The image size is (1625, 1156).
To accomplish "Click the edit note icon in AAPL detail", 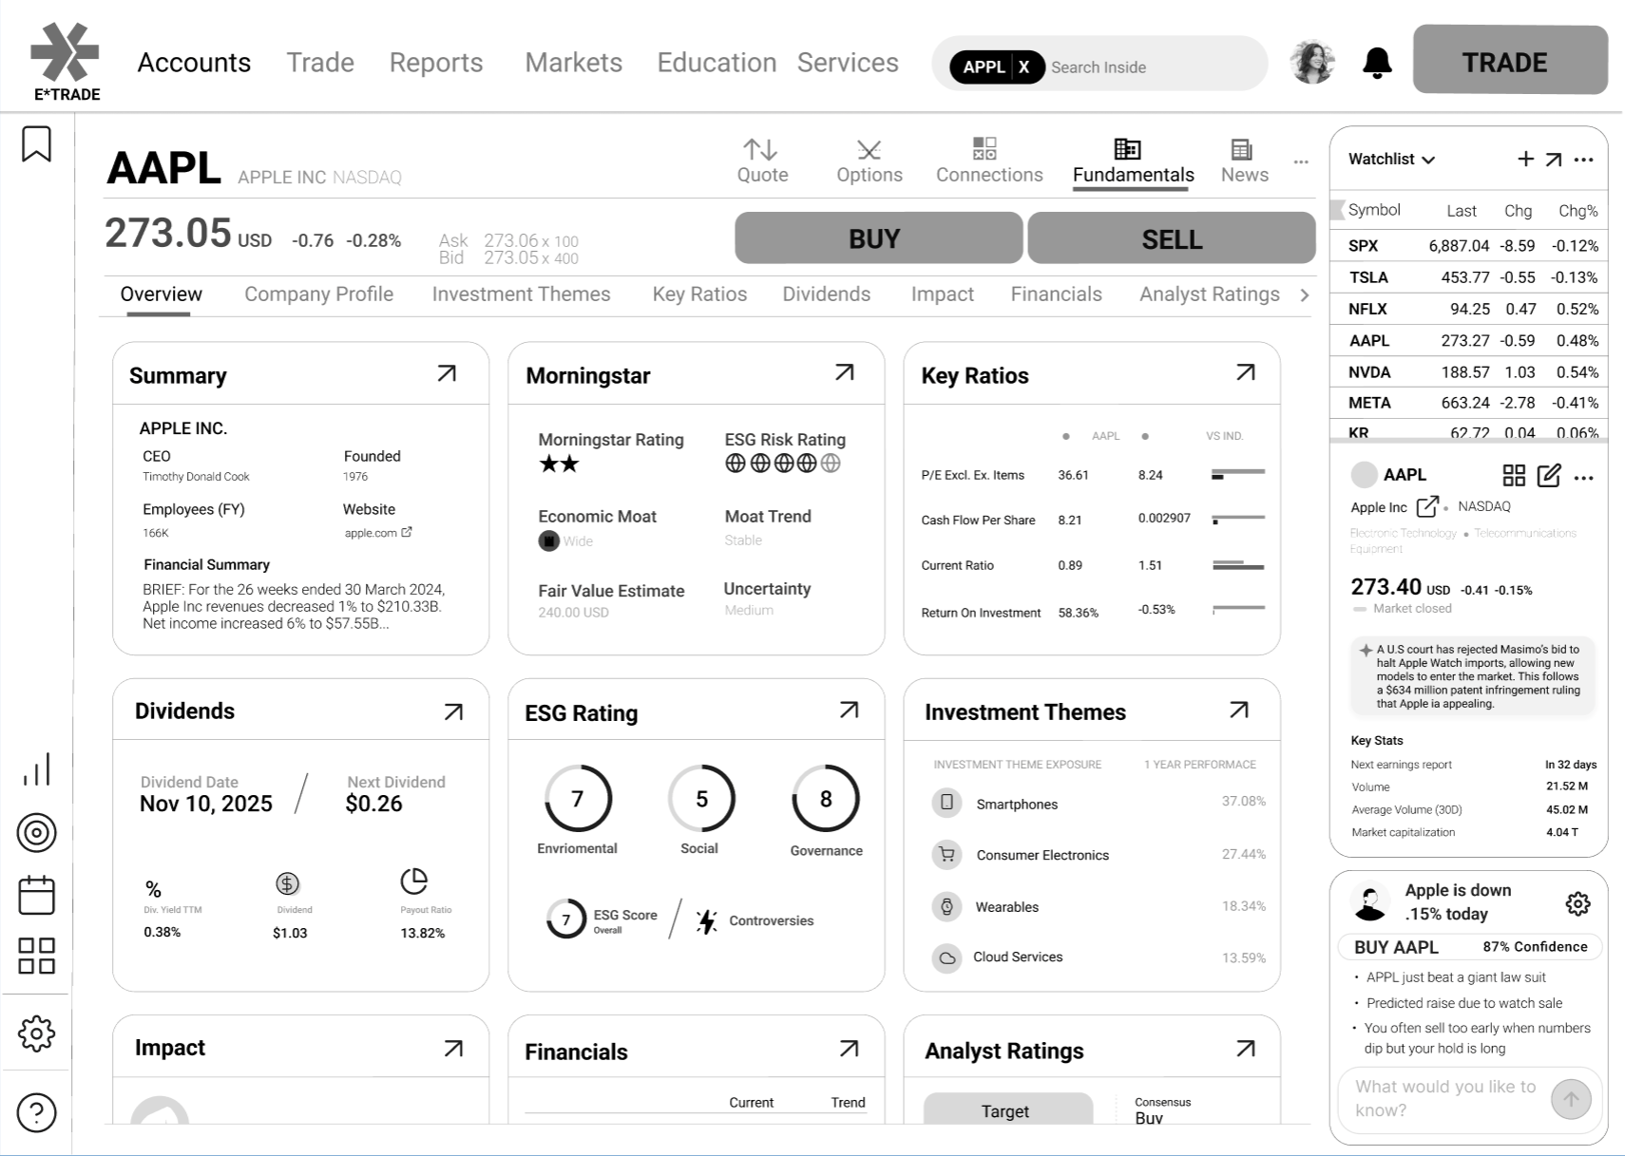I will [x=1549, y=475].
